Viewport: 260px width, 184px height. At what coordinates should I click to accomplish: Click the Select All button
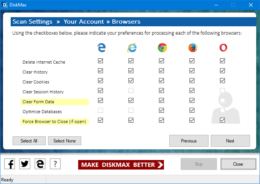pyautogui.click(x=29, y=141)
